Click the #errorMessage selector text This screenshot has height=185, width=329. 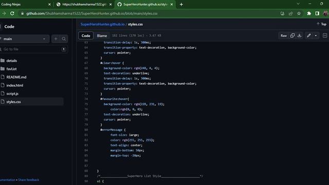pyautogui.click(x=111, y=130)
